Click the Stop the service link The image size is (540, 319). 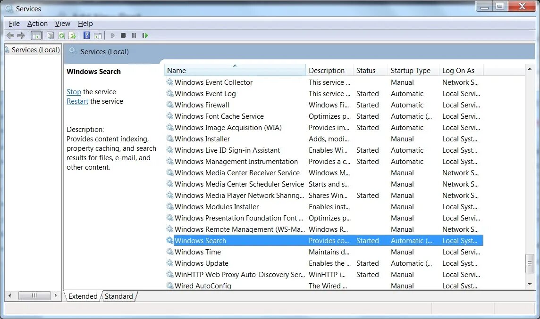[74, 92]
